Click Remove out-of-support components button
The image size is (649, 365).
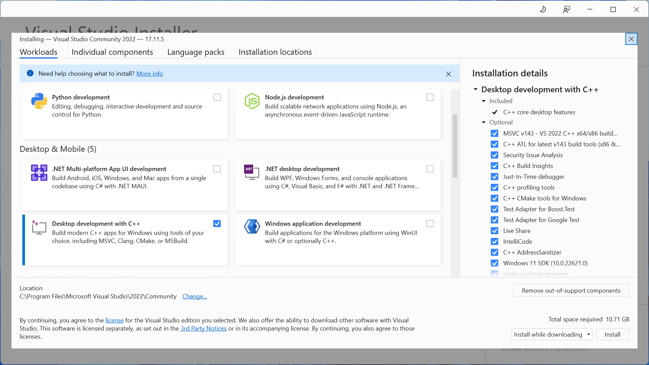pyautogui.click(x=571, y=291)
